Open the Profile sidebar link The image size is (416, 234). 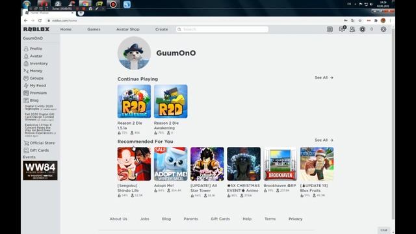pos(33,49)
